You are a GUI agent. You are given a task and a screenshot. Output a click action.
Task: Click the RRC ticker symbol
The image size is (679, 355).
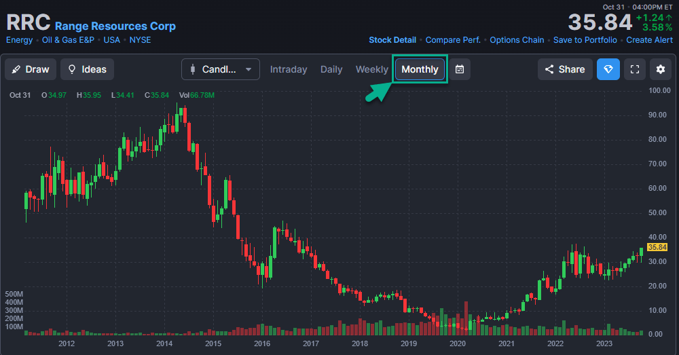click(x=28, y=22)
